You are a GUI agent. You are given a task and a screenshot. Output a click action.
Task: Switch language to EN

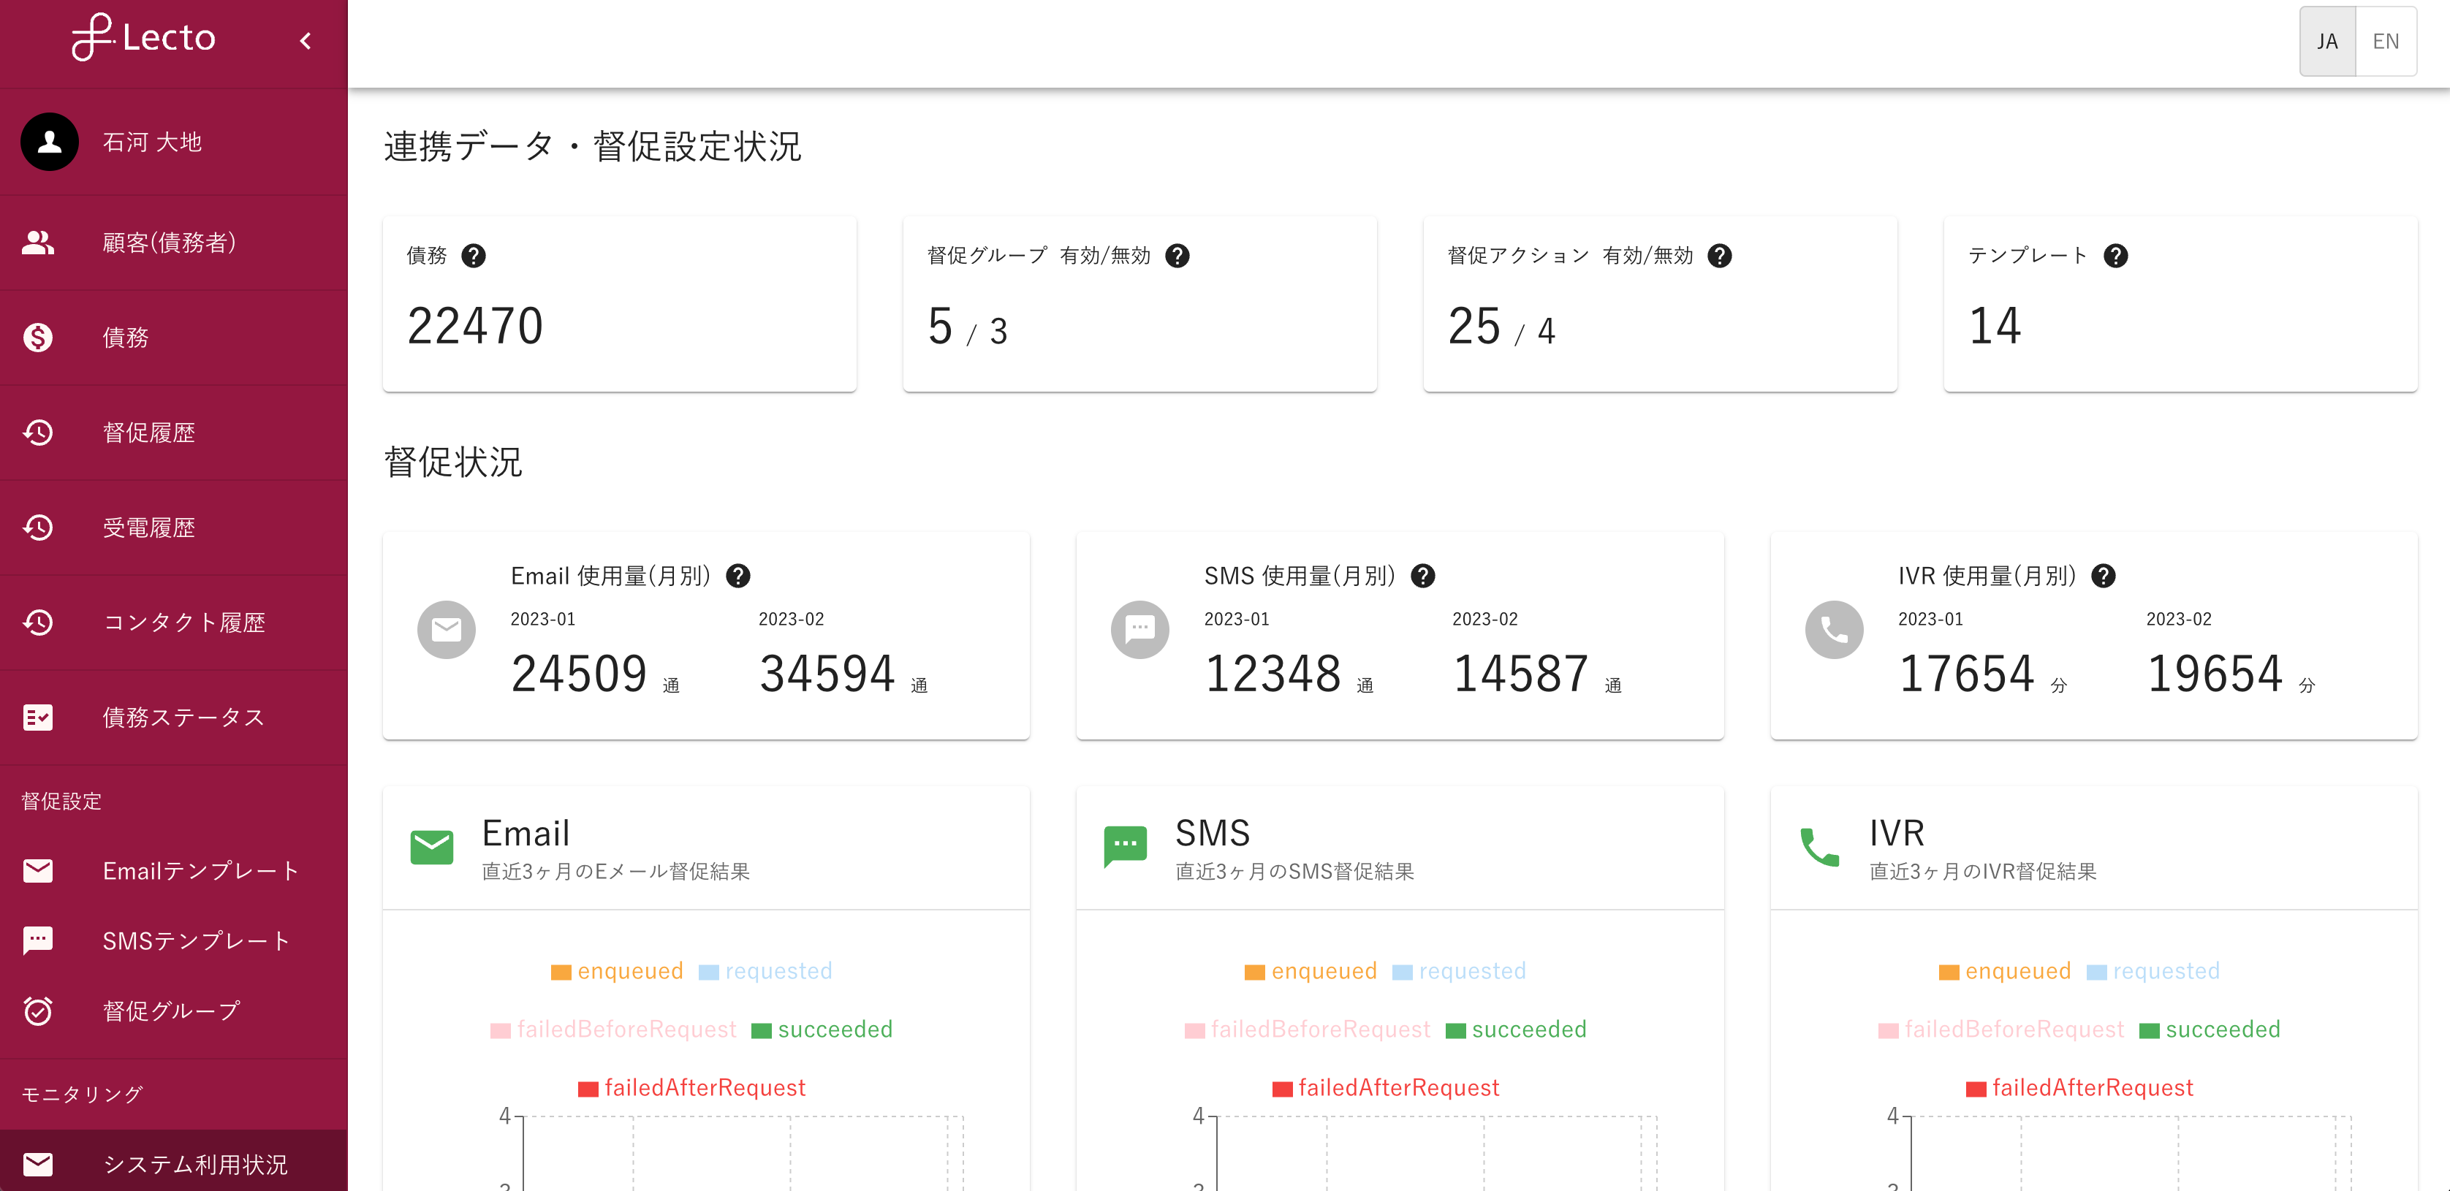click(2386, 41)
